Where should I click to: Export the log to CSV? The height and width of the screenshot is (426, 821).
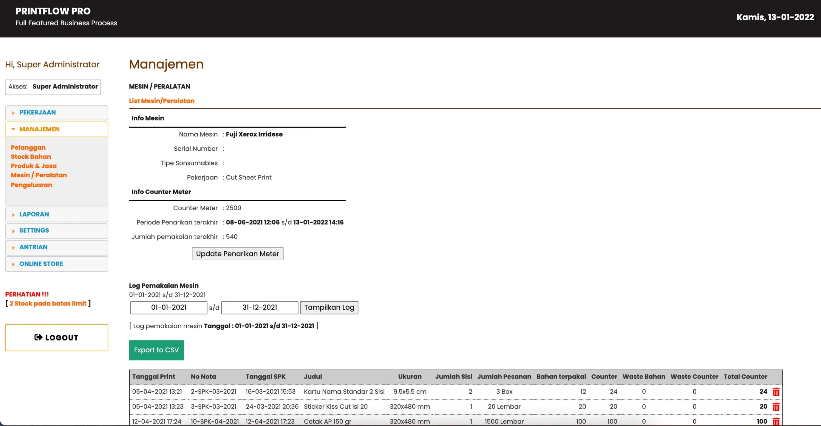[x=156, y=350]
